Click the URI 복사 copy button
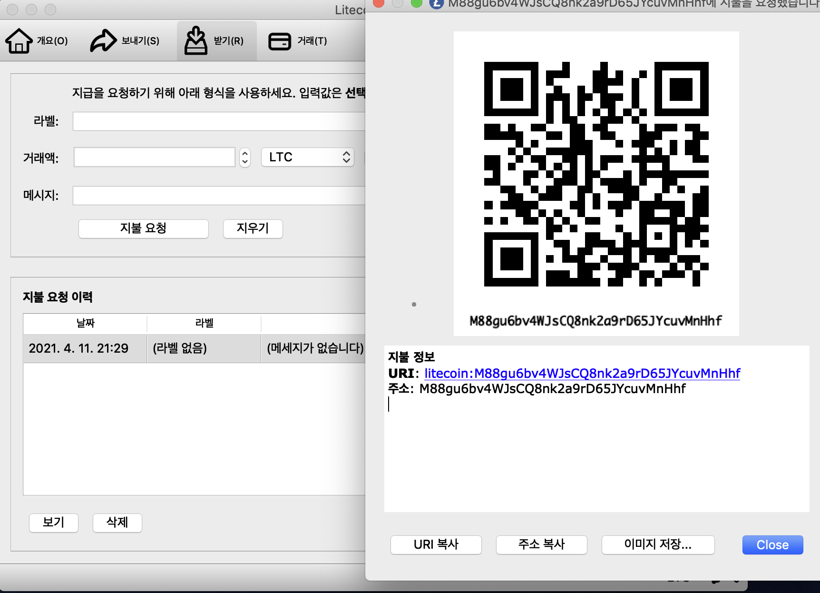Viewport: 820px width, 593px height. 436,544
